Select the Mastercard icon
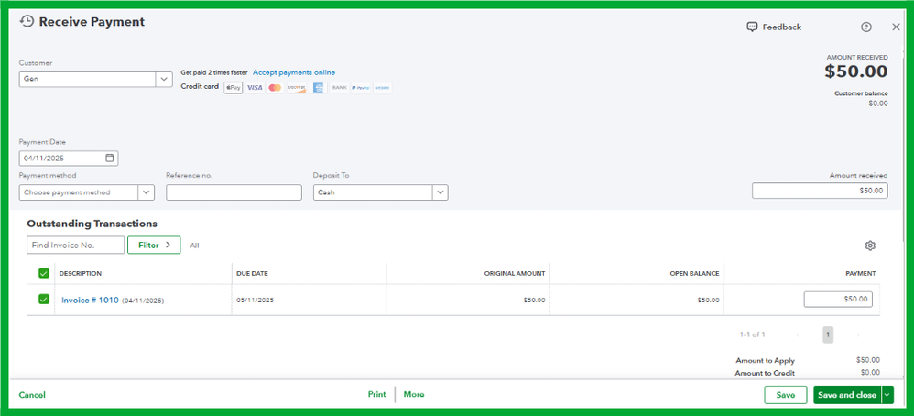 pyautogui.click(x=275, y=88)
